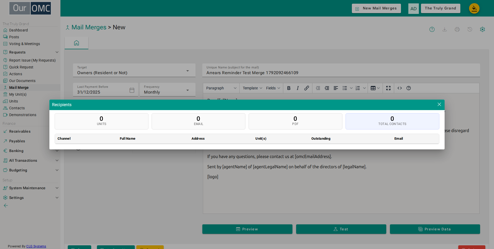Click the Bold formatting icon
The image size is (494, 249).
pos(289,88)
